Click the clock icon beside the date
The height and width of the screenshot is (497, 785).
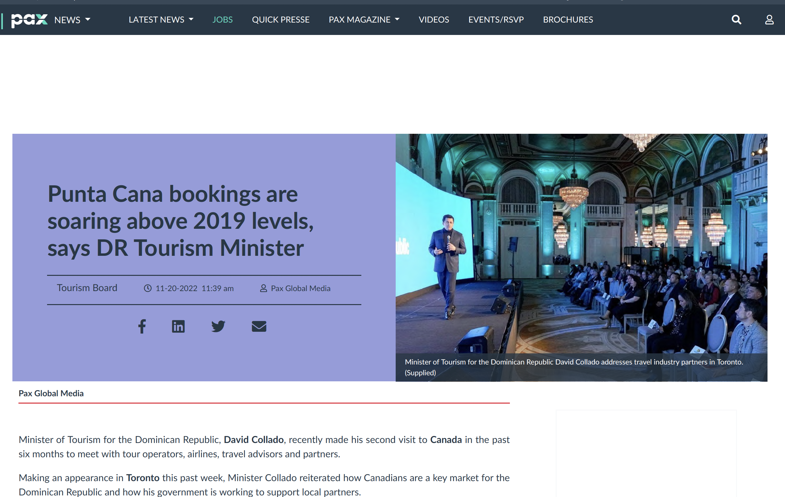[x=148, y=288]
